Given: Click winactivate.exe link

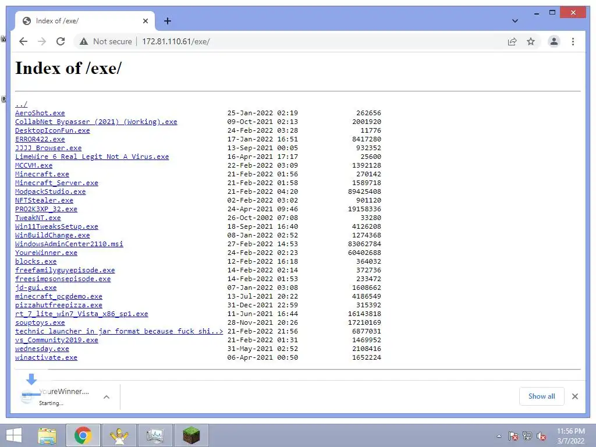Looking at the screenshot, I should point(47,358).
